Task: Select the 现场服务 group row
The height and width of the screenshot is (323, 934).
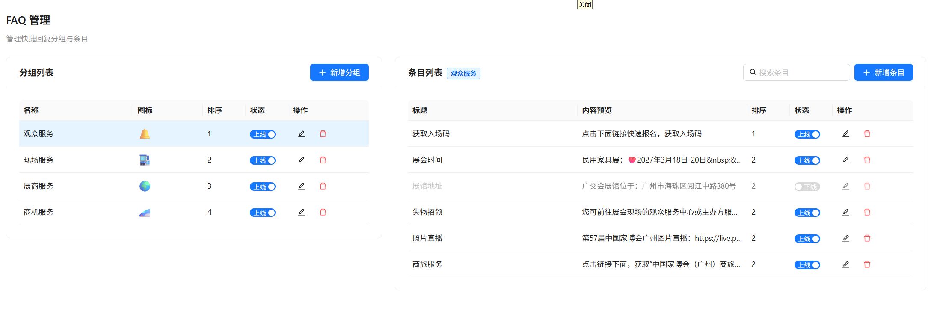Action: 194,160
